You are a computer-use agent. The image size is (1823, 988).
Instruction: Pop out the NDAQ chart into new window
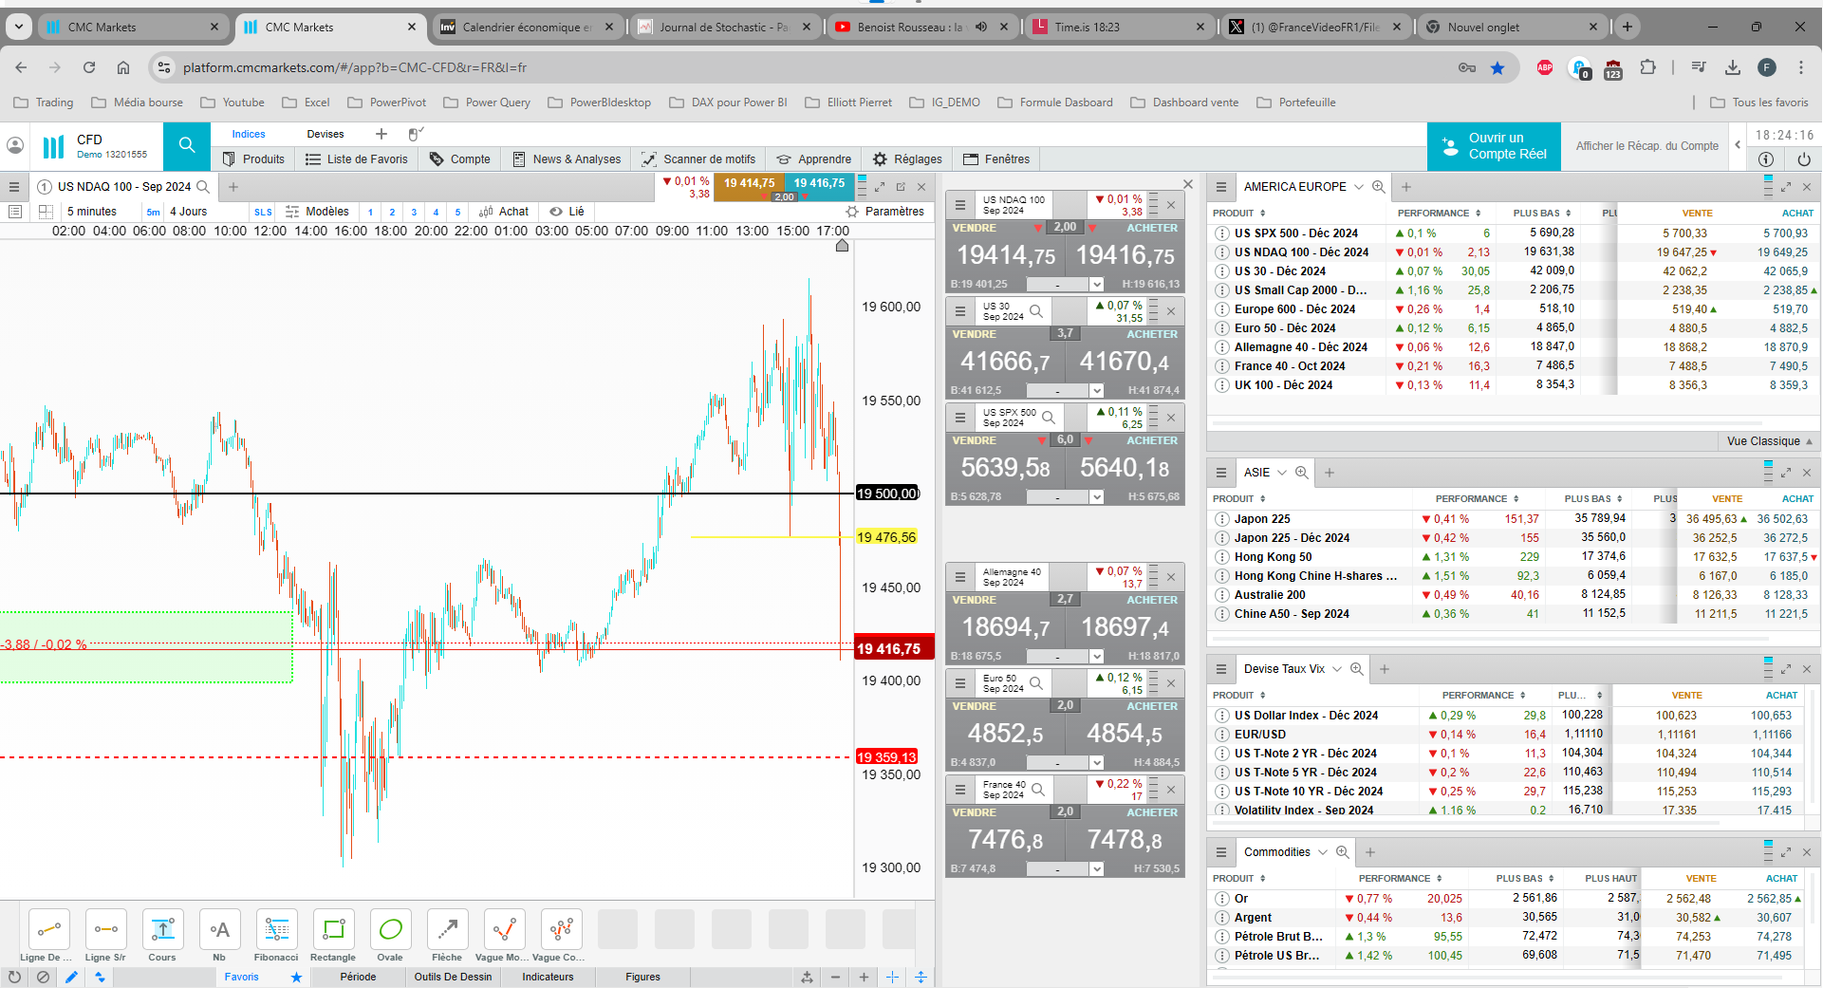point(901,187)
